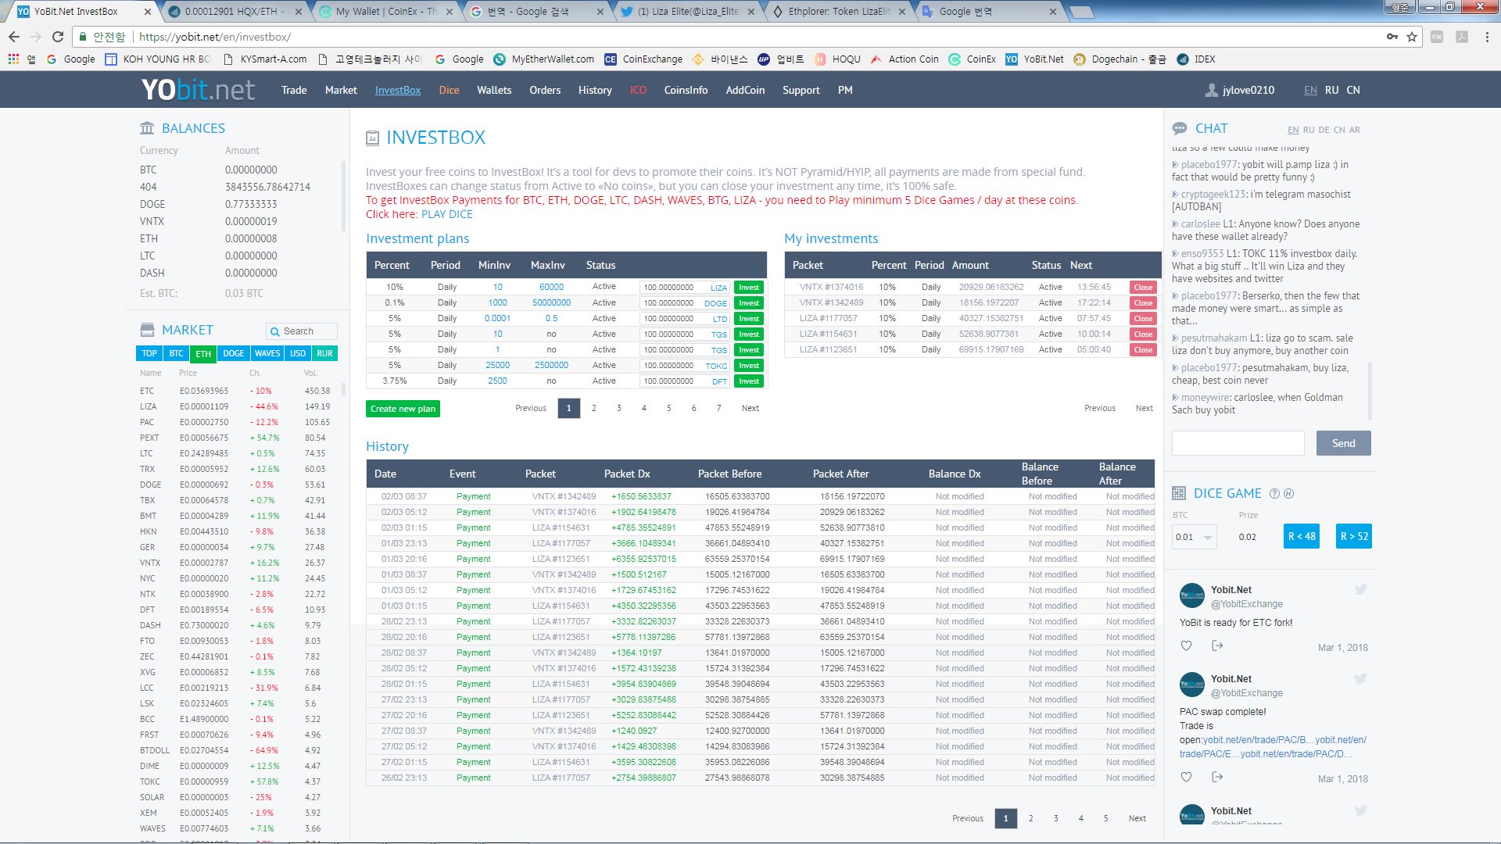Select the WAVES market tab
Image resolution: width=1501 pixels, height=844 pixels.
(x=267, y=353)
